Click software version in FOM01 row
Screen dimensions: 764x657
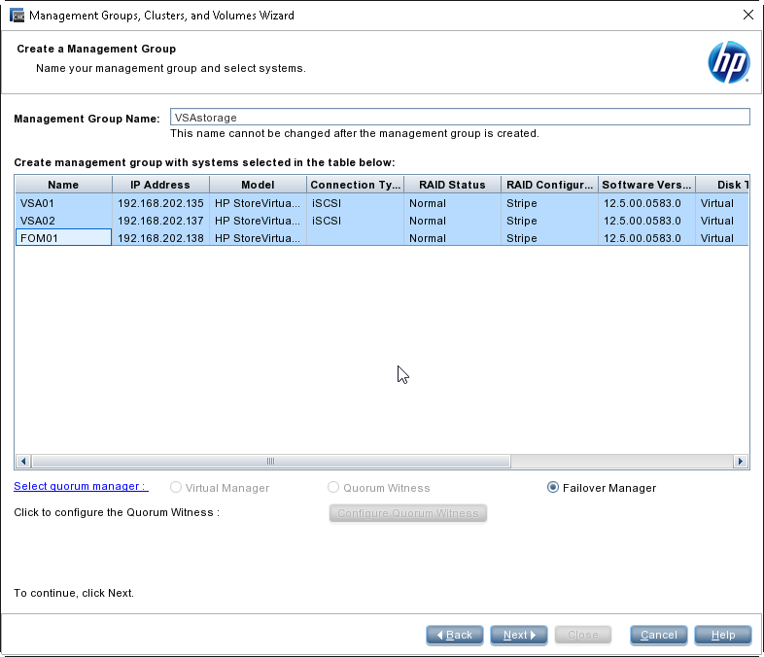pyautogui.click(x=647, y=238)
